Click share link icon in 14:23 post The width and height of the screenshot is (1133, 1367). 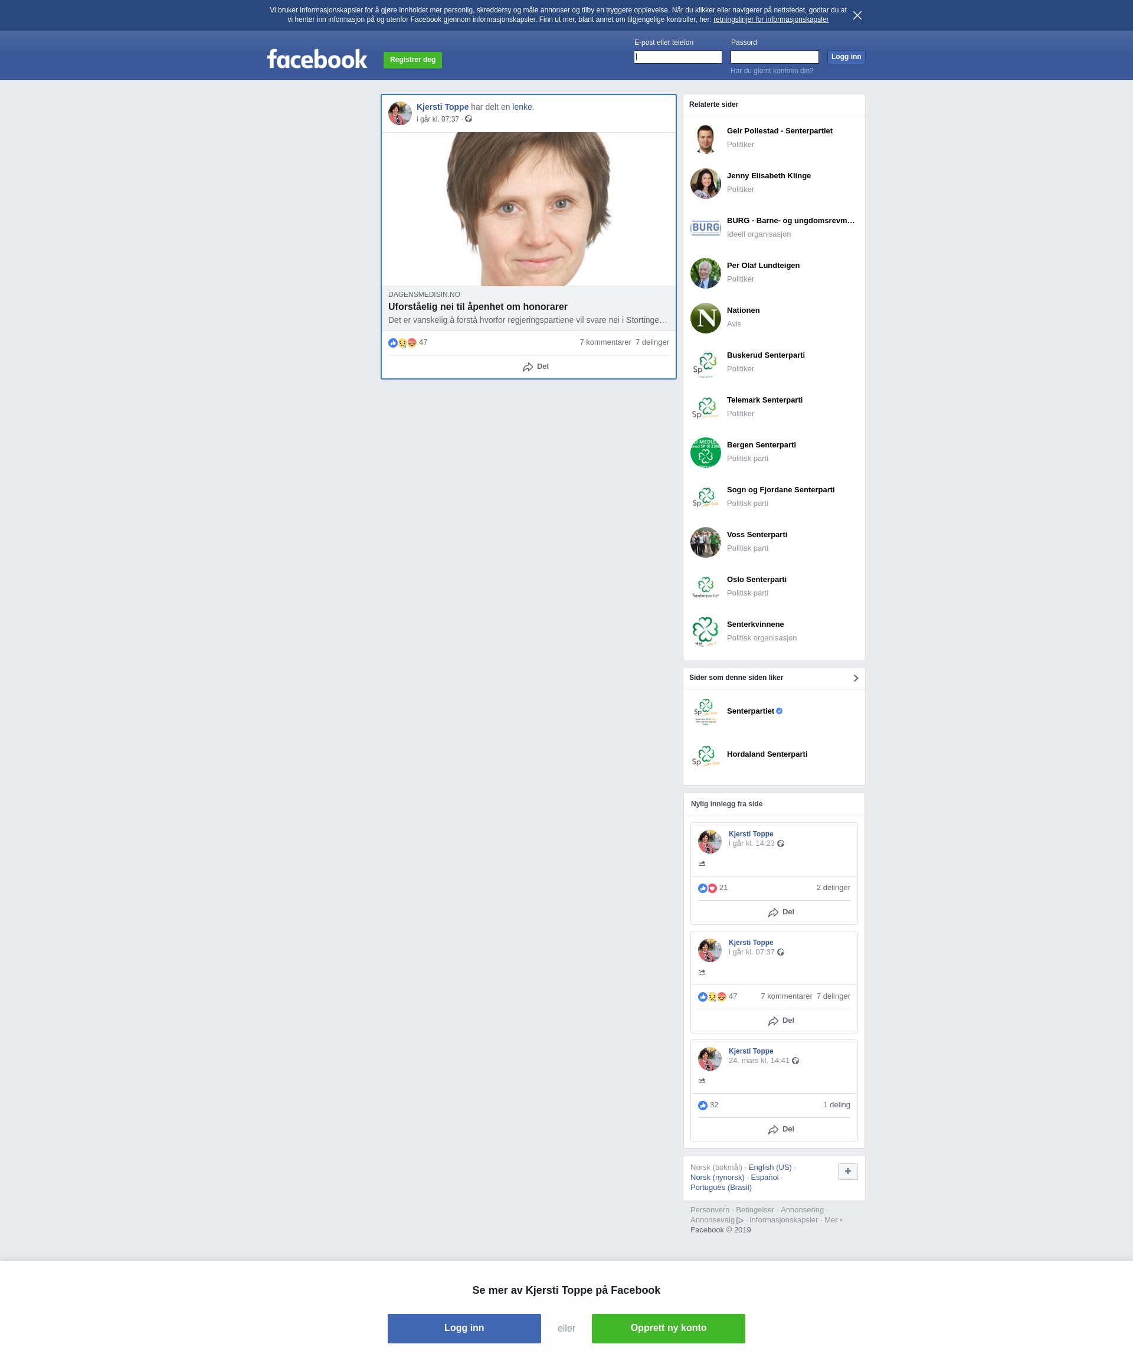tap(702, 864)
